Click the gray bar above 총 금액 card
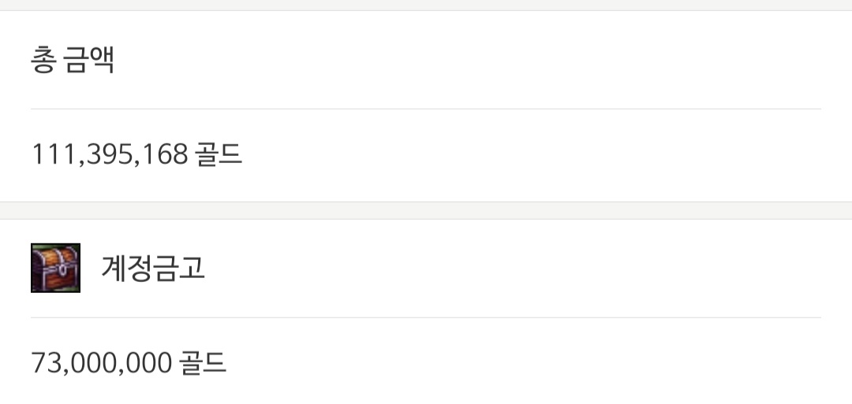The image size is (852, 404). click(x=426, y=5)
